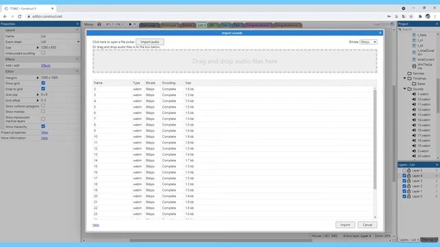Close the Properties panel

click(78, 24)
